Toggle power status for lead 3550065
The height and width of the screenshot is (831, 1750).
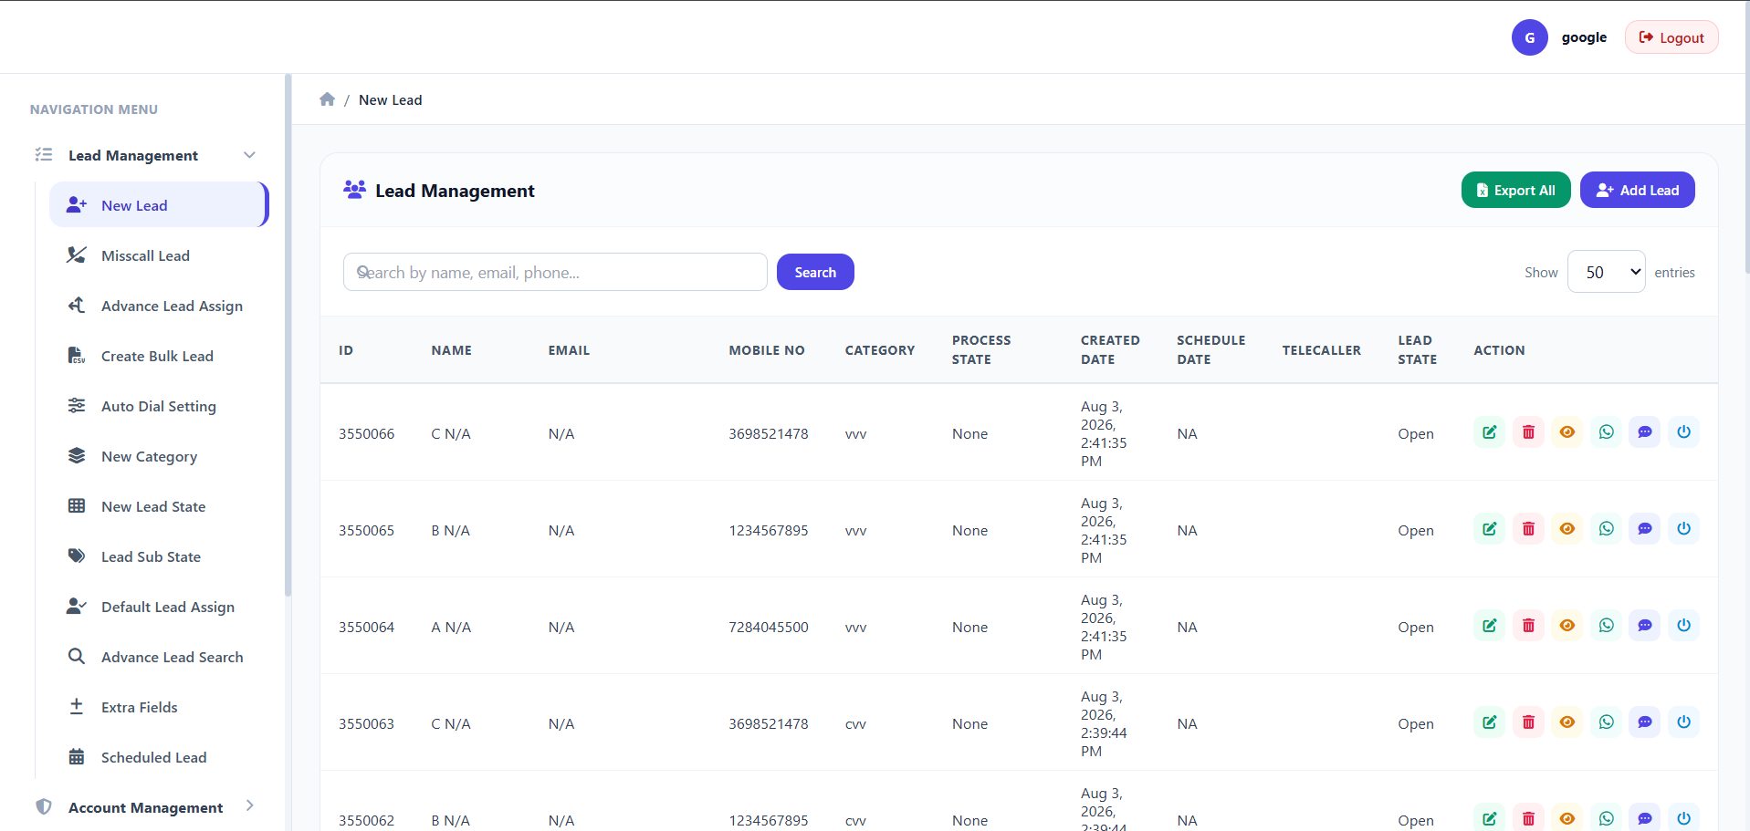[x=1684, y=529]
